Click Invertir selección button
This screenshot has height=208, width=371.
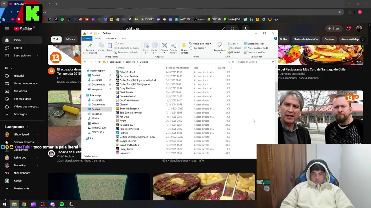pos(254,52)
